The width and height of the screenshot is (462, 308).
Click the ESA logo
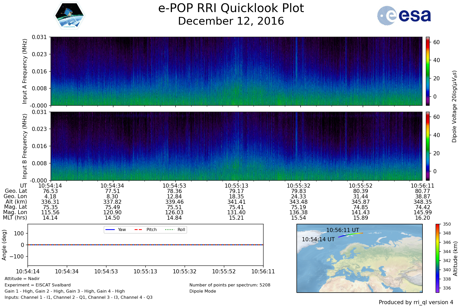[404, 16]
